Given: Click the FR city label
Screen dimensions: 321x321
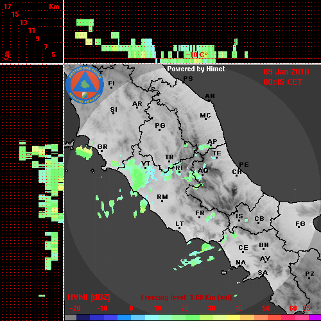Looking at the screenshot, I should click(x=200, y=213).
